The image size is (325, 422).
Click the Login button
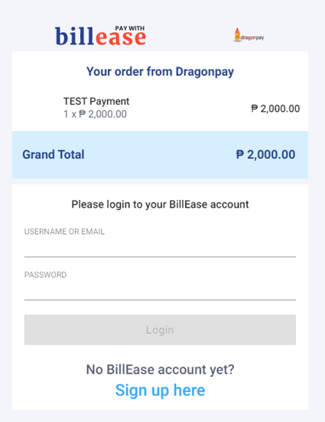tap(160, 329)
